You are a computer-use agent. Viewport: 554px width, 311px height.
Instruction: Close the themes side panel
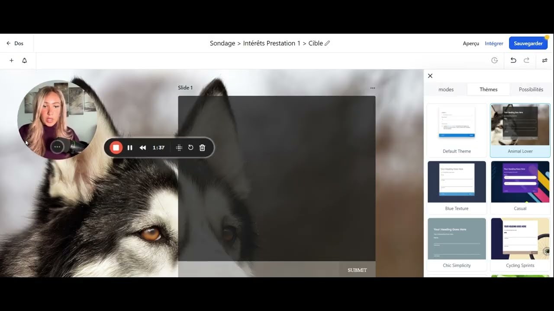[x=430, y=76]
